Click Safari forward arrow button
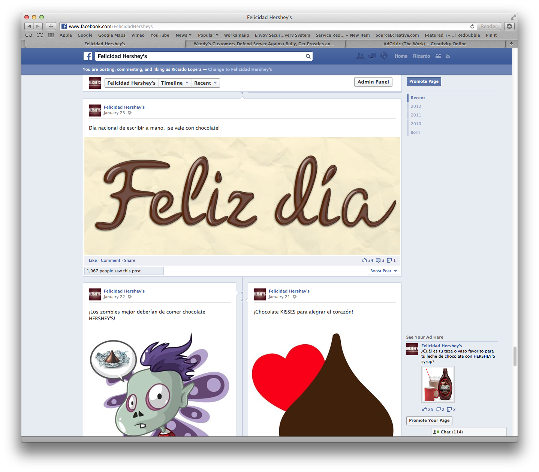539x472 pixels. [38, 26]
